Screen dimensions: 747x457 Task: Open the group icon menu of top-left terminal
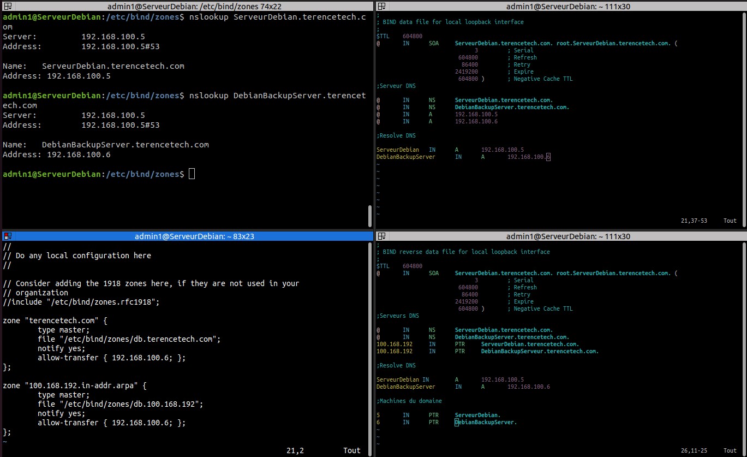pos(7,6)
